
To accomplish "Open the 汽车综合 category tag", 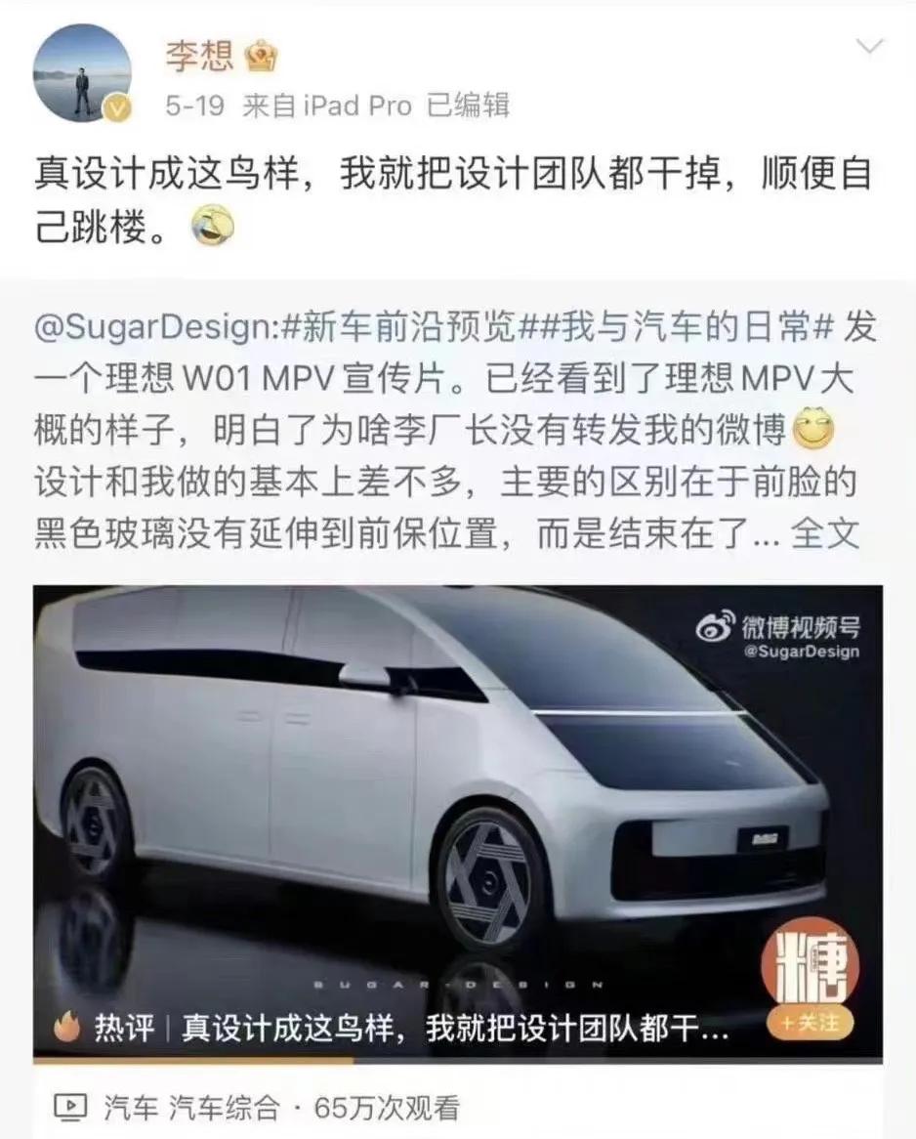I will [226, 1108].
